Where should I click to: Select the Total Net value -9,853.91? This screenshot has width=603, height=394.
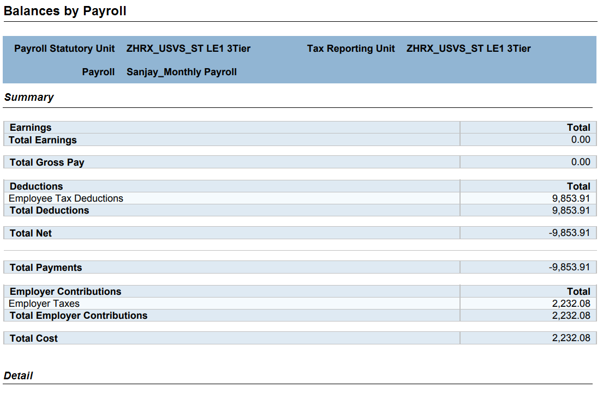click(569, 233)
